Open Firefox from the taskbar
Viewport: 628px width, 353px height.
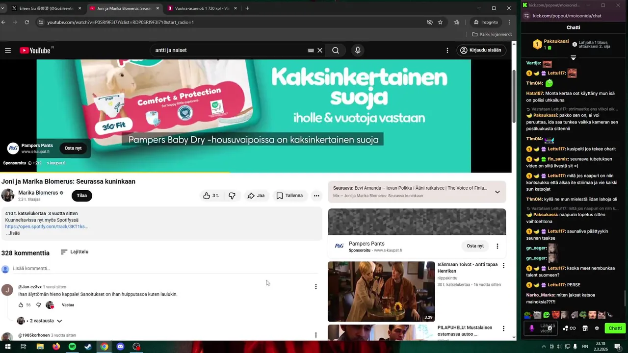(x=56, y=347)
